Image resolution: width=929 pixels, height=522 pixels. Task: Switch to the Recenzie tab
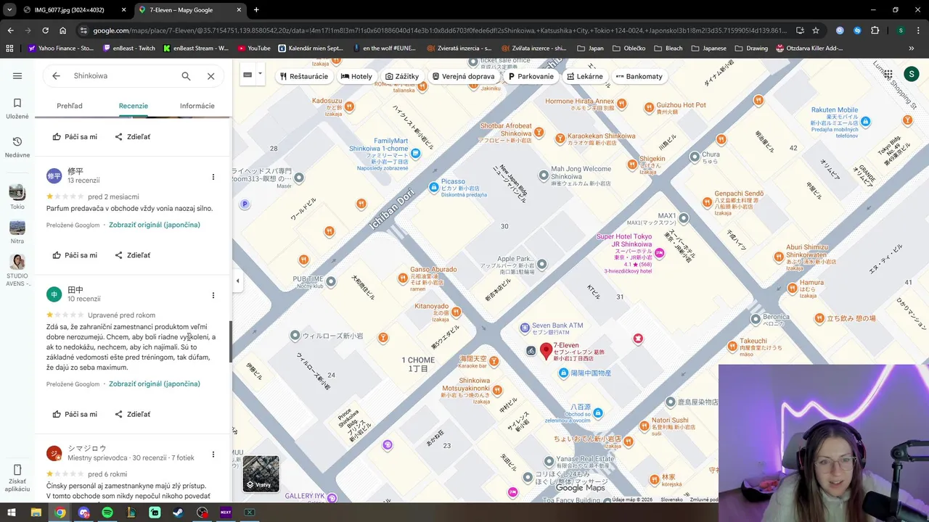tap(134, 106)
